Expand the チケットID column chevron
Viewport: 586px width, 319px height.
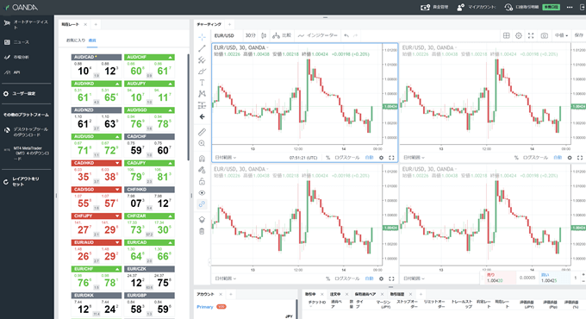point(311,307)
